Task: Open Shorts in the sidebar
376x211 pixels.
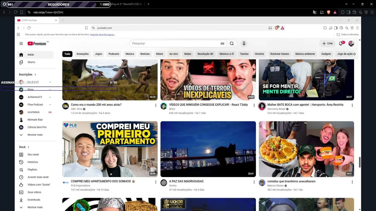Action: pyautogui.click(x=35, y=62)
